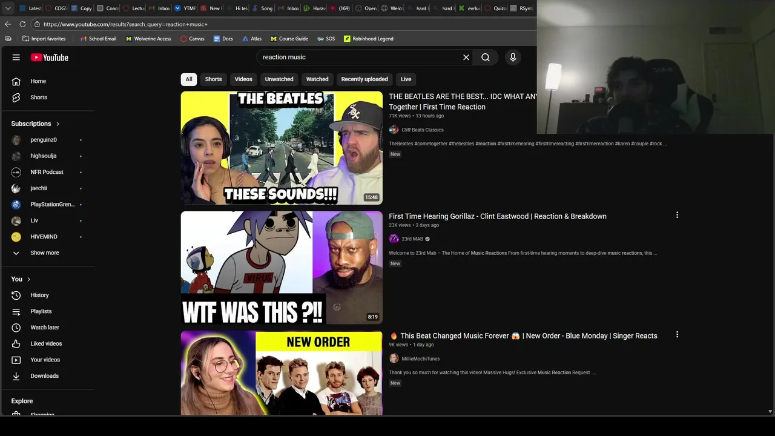Open the Gorillaz Clint Eastwood thumbnail
This screenshot has height=436, width=775.
(282, 268)
